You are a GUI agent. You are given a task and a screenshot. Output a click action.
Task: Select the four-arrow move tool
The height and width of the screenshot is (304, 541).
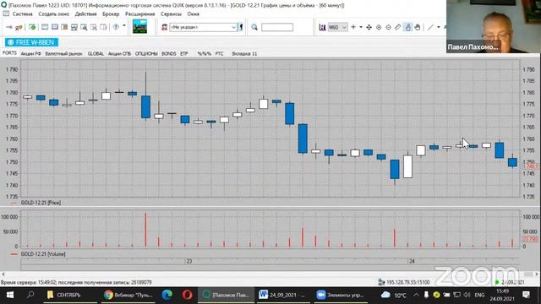click(369, 27)
